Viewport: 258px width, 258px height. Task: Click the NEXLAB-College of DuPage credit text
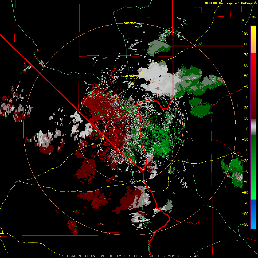(230, 3)
